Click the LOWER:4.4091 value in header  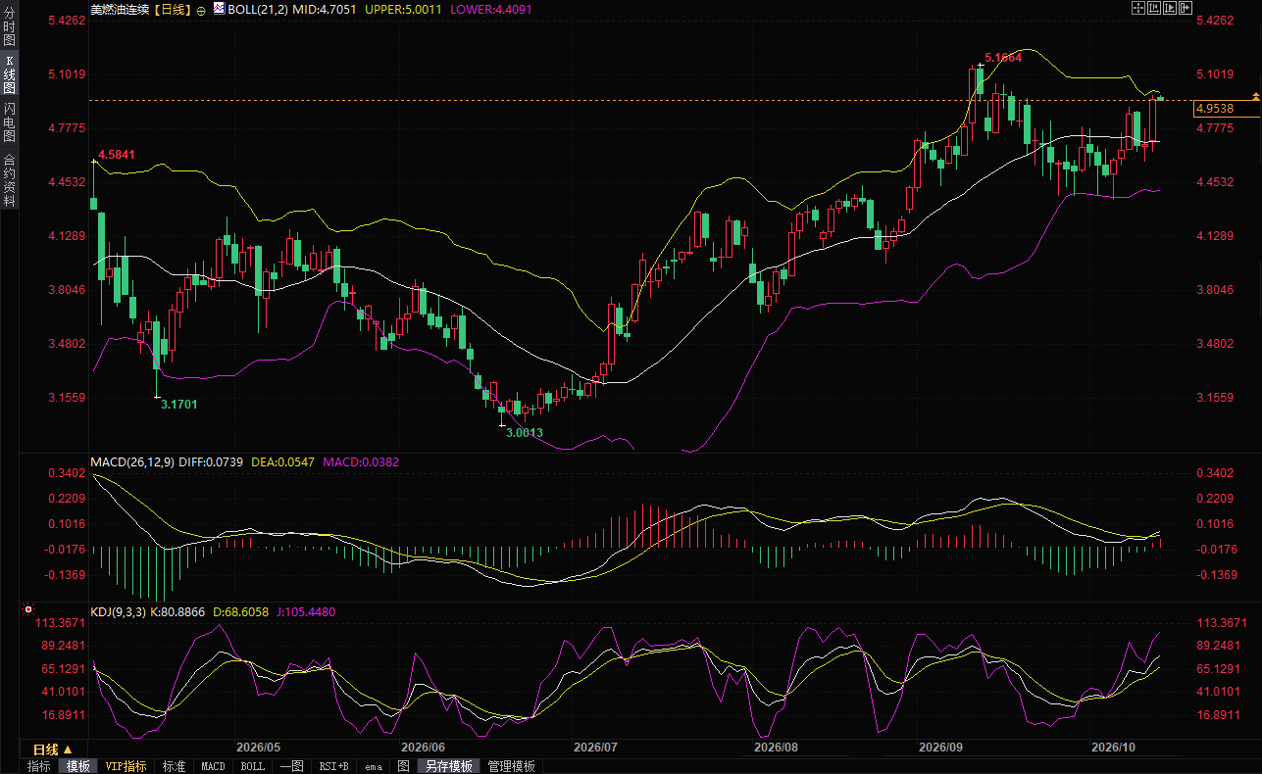click(490, 9)
